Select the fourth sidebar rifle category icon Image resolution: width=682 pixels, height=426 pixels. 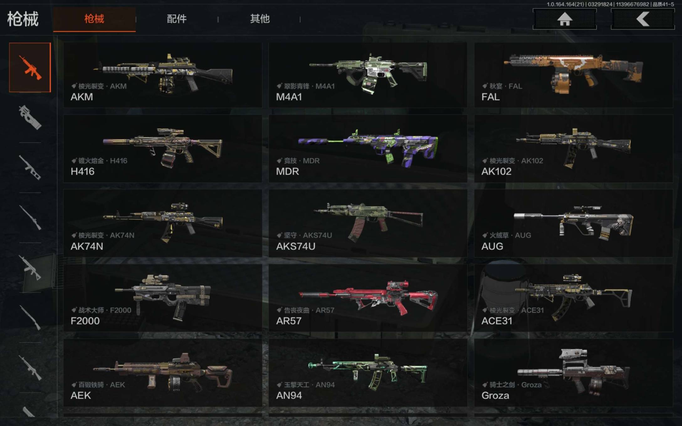tap(30, 218)
